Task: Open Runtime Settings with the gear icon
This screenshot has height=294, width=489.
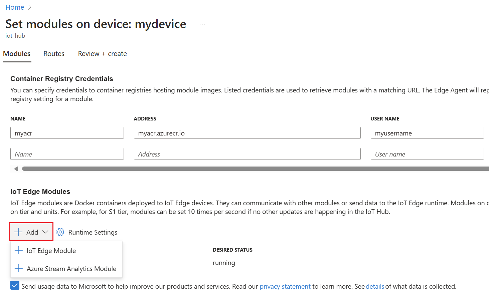Action: click(60, 232)
